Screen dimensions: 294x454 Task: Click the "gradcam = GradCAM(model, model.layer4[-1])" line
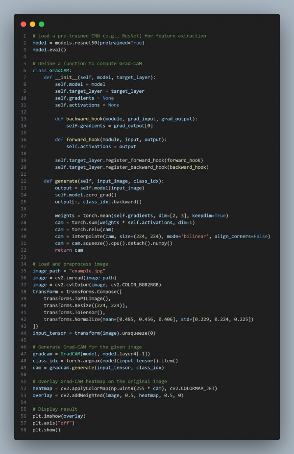tap(91, 354)
